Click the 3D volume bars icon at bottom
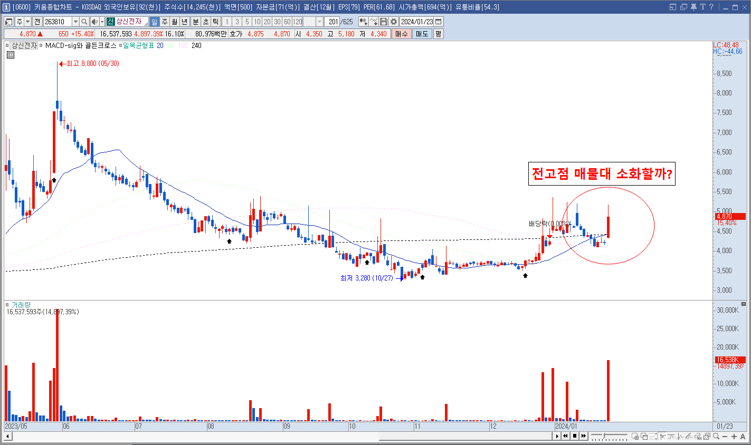This screenshot has height=445, width=751. click(x=698, y=436)
